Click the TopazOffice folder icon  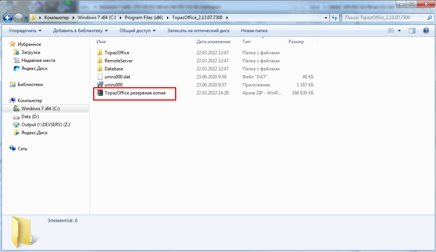[x=100, y=52]
